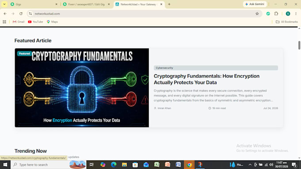Open the YouTube bookmark
The width and height of the screenshot is (301, 169).
pyautogui.click(x=35, y=22)
